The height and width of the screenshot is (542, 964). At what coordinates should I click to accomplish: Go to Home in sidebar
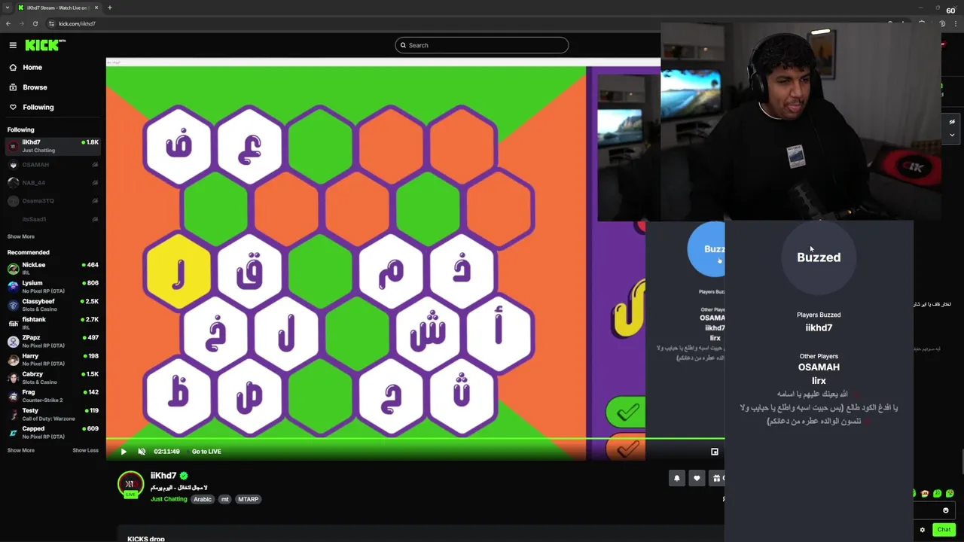[x=32, y=67]
